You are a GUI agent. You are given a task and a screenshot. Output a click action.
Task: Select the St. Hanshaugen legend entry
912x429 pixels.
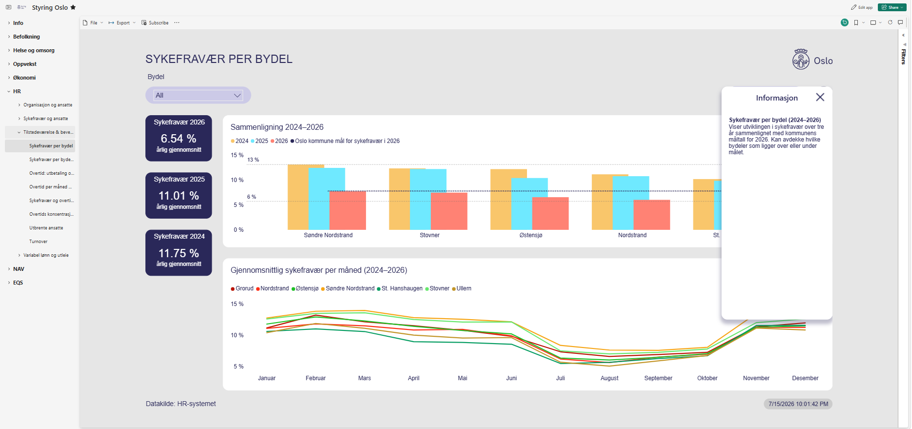click(400, 288)
